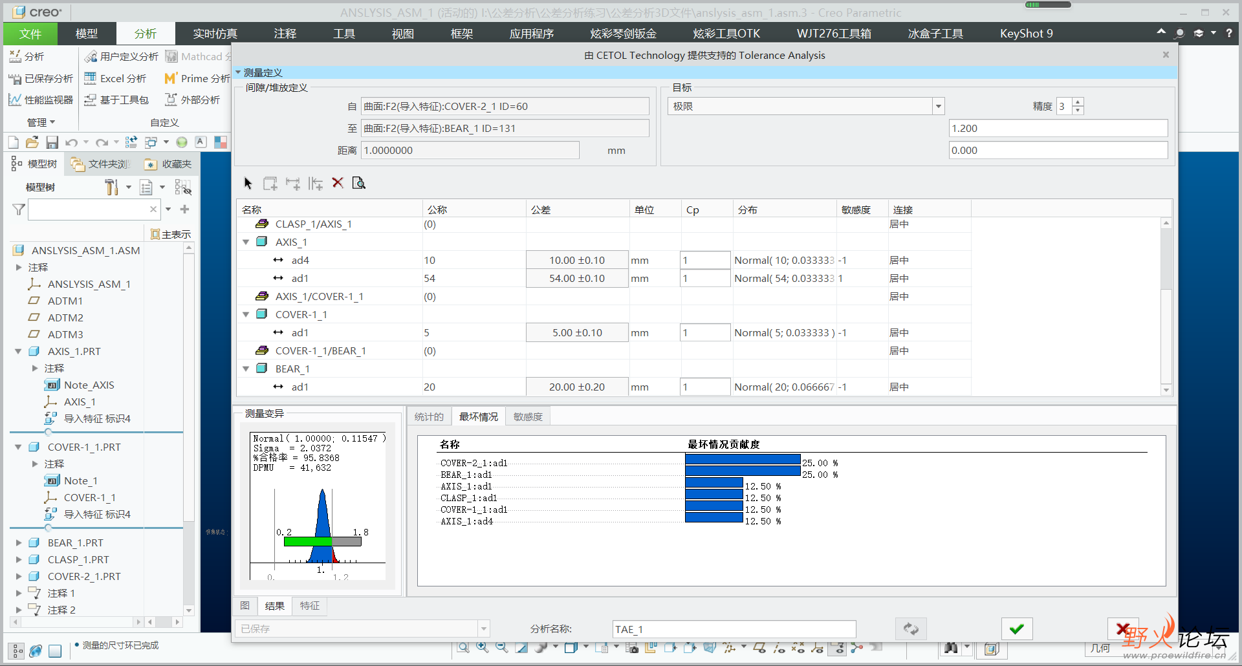Click the 已保存分析 ribbon button
This screenshot has width=1242, height=666.
(x=41, y=78)
